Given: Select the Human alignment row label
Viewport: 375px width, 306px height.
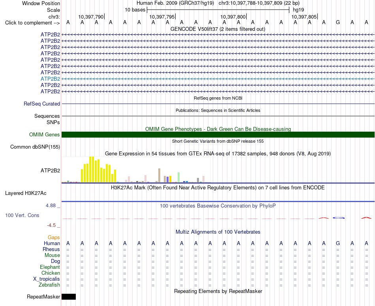Looking at the screenshot, I should tap(52, 243).
